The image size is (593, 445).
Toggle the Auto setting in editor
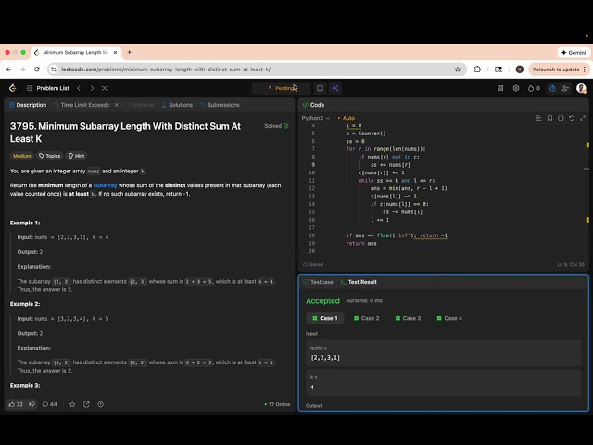click(x=347, y=118)
